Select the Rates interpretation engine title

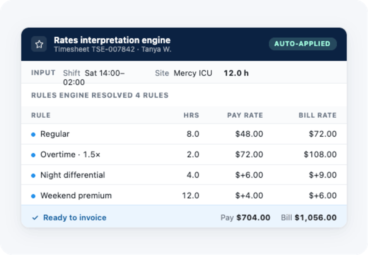pos(112,40)
